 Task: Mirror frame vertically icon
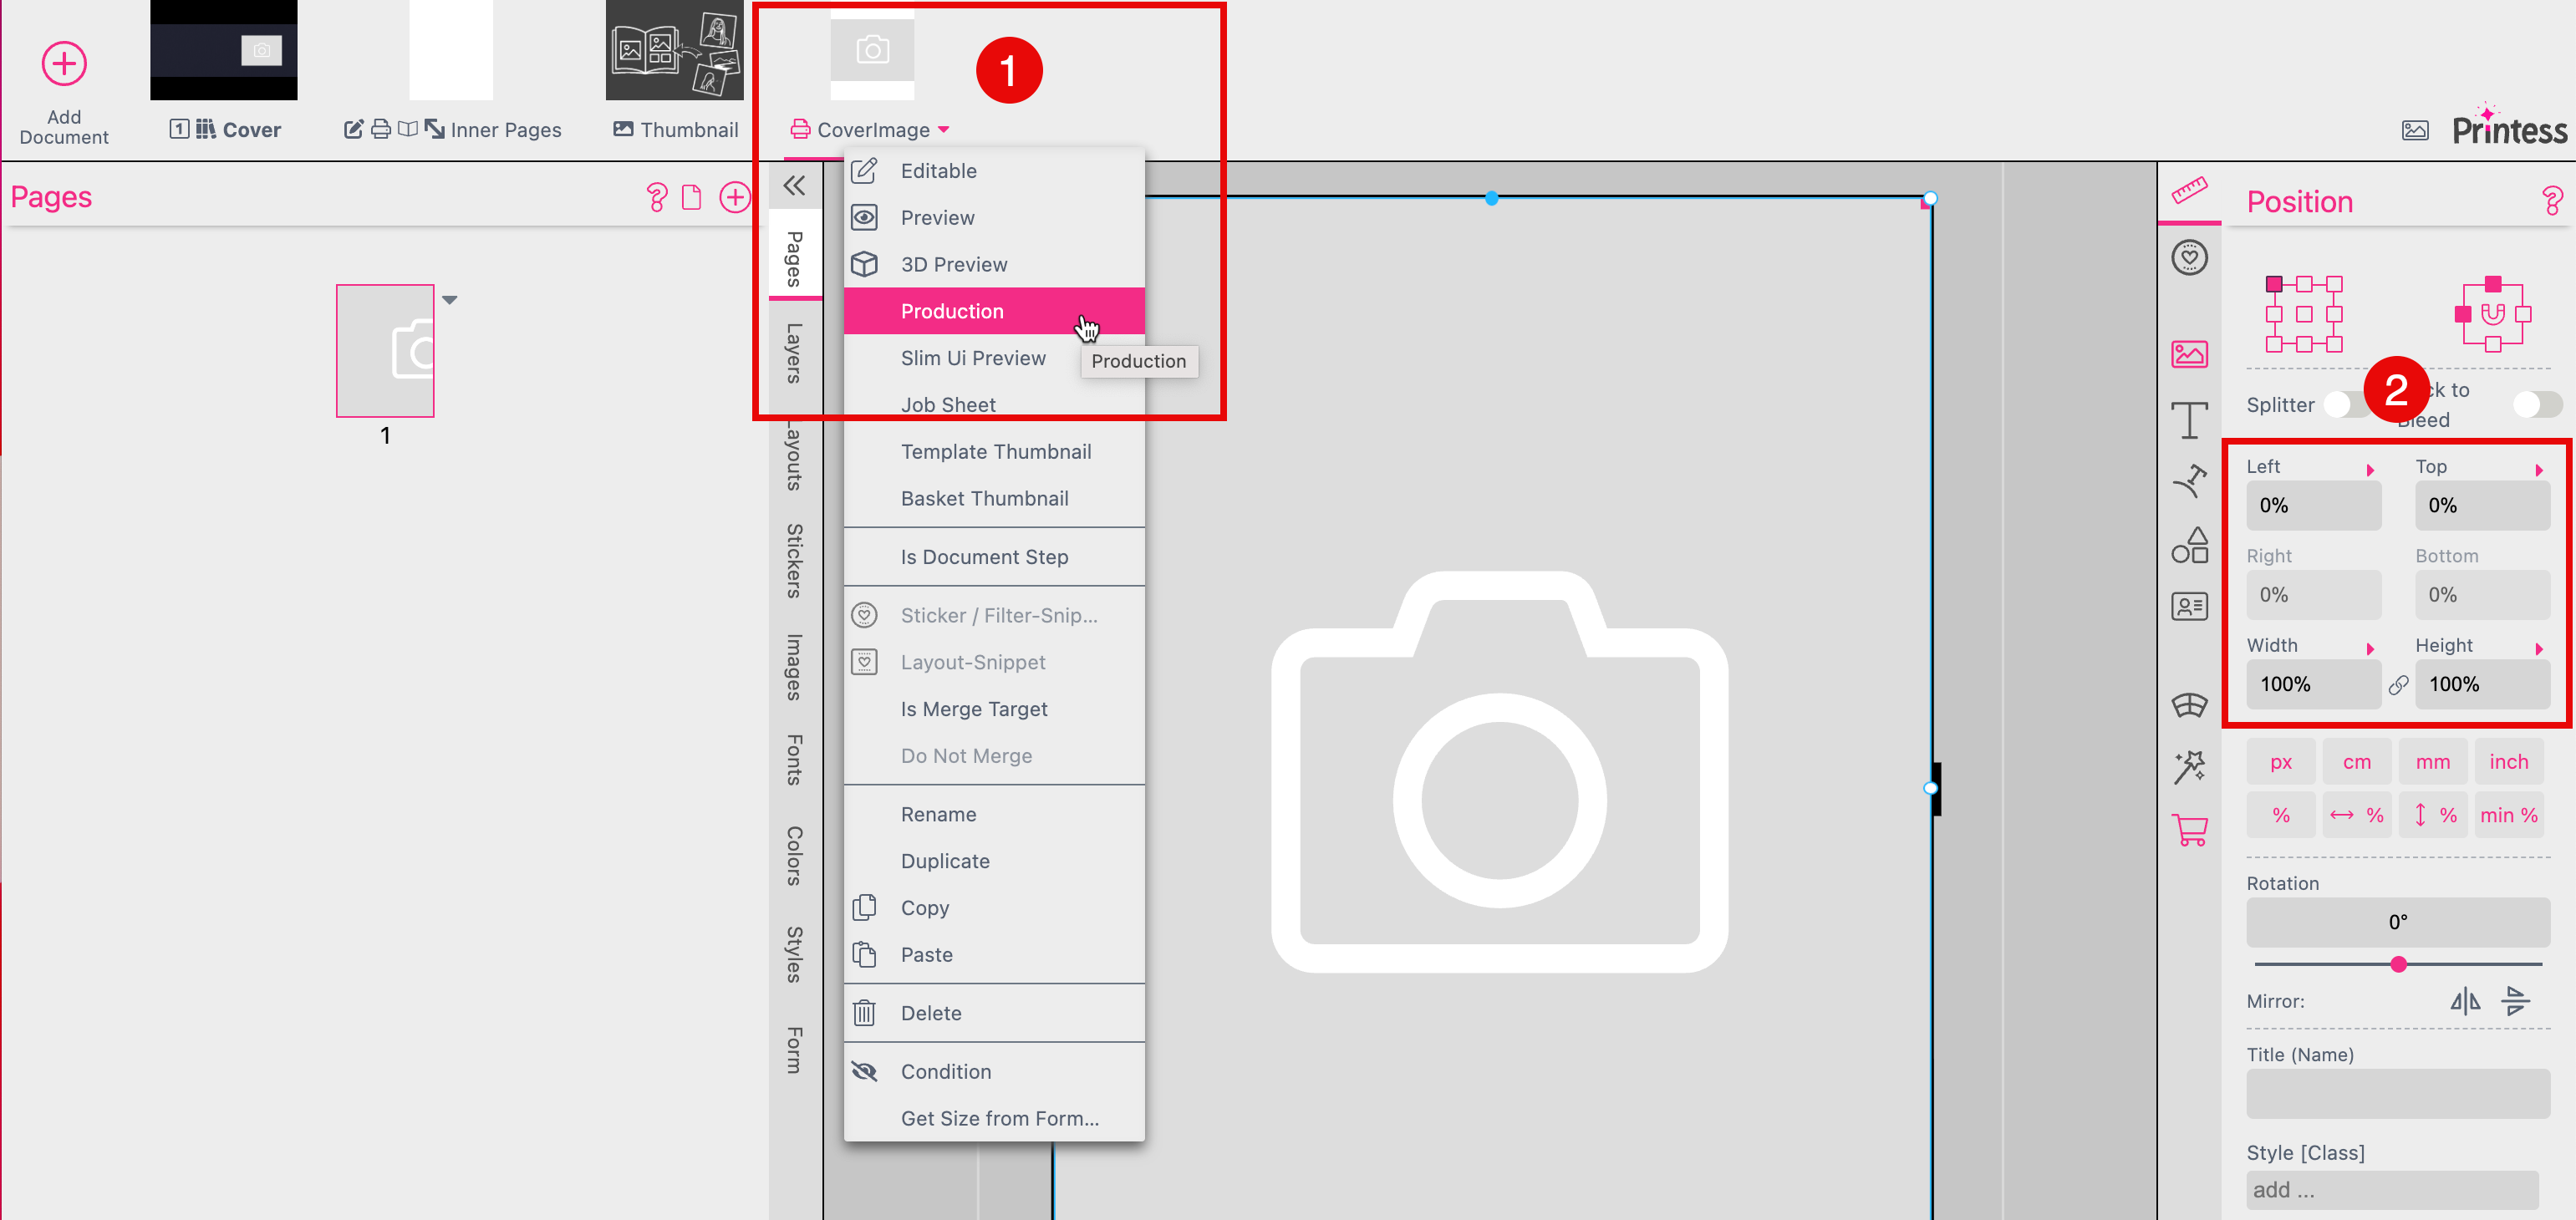(2516, 1001)
